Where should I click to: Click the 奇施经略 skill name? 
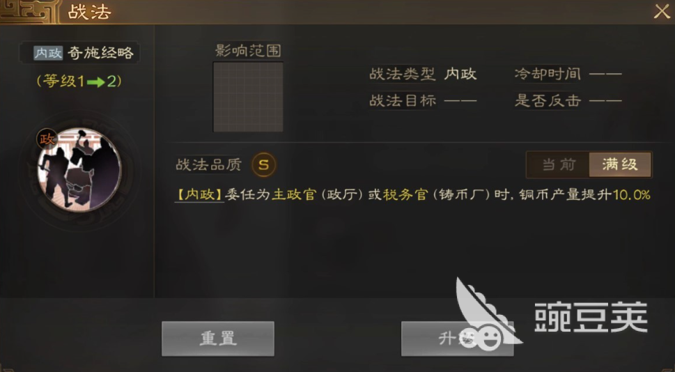(101, 53)
